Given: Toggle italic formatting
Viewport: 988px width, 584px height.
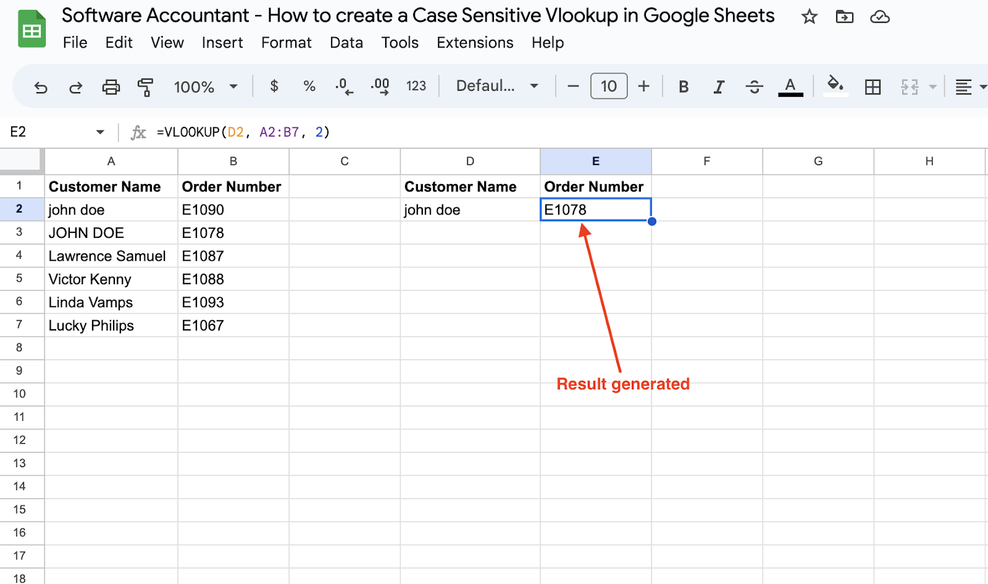Looking at the screenshot, I should (x=718, y=87).
